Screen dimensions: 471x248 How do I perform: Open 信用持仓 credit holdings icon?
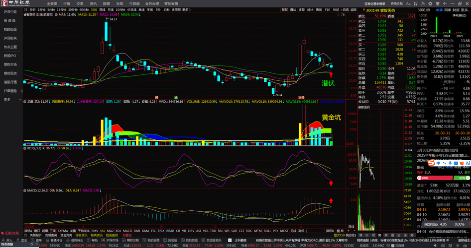point(68,241)
